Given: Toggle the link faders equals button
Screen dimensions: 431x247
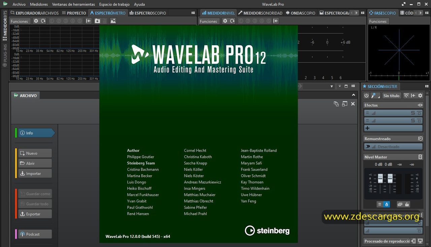Looking at the screenshot, I should pyautogui.click(x=380, y=204).
